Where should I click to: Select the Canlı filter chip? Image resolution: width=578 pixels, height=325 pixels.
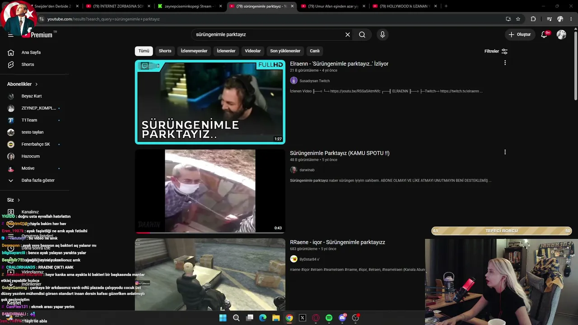(x=315, y=51)
